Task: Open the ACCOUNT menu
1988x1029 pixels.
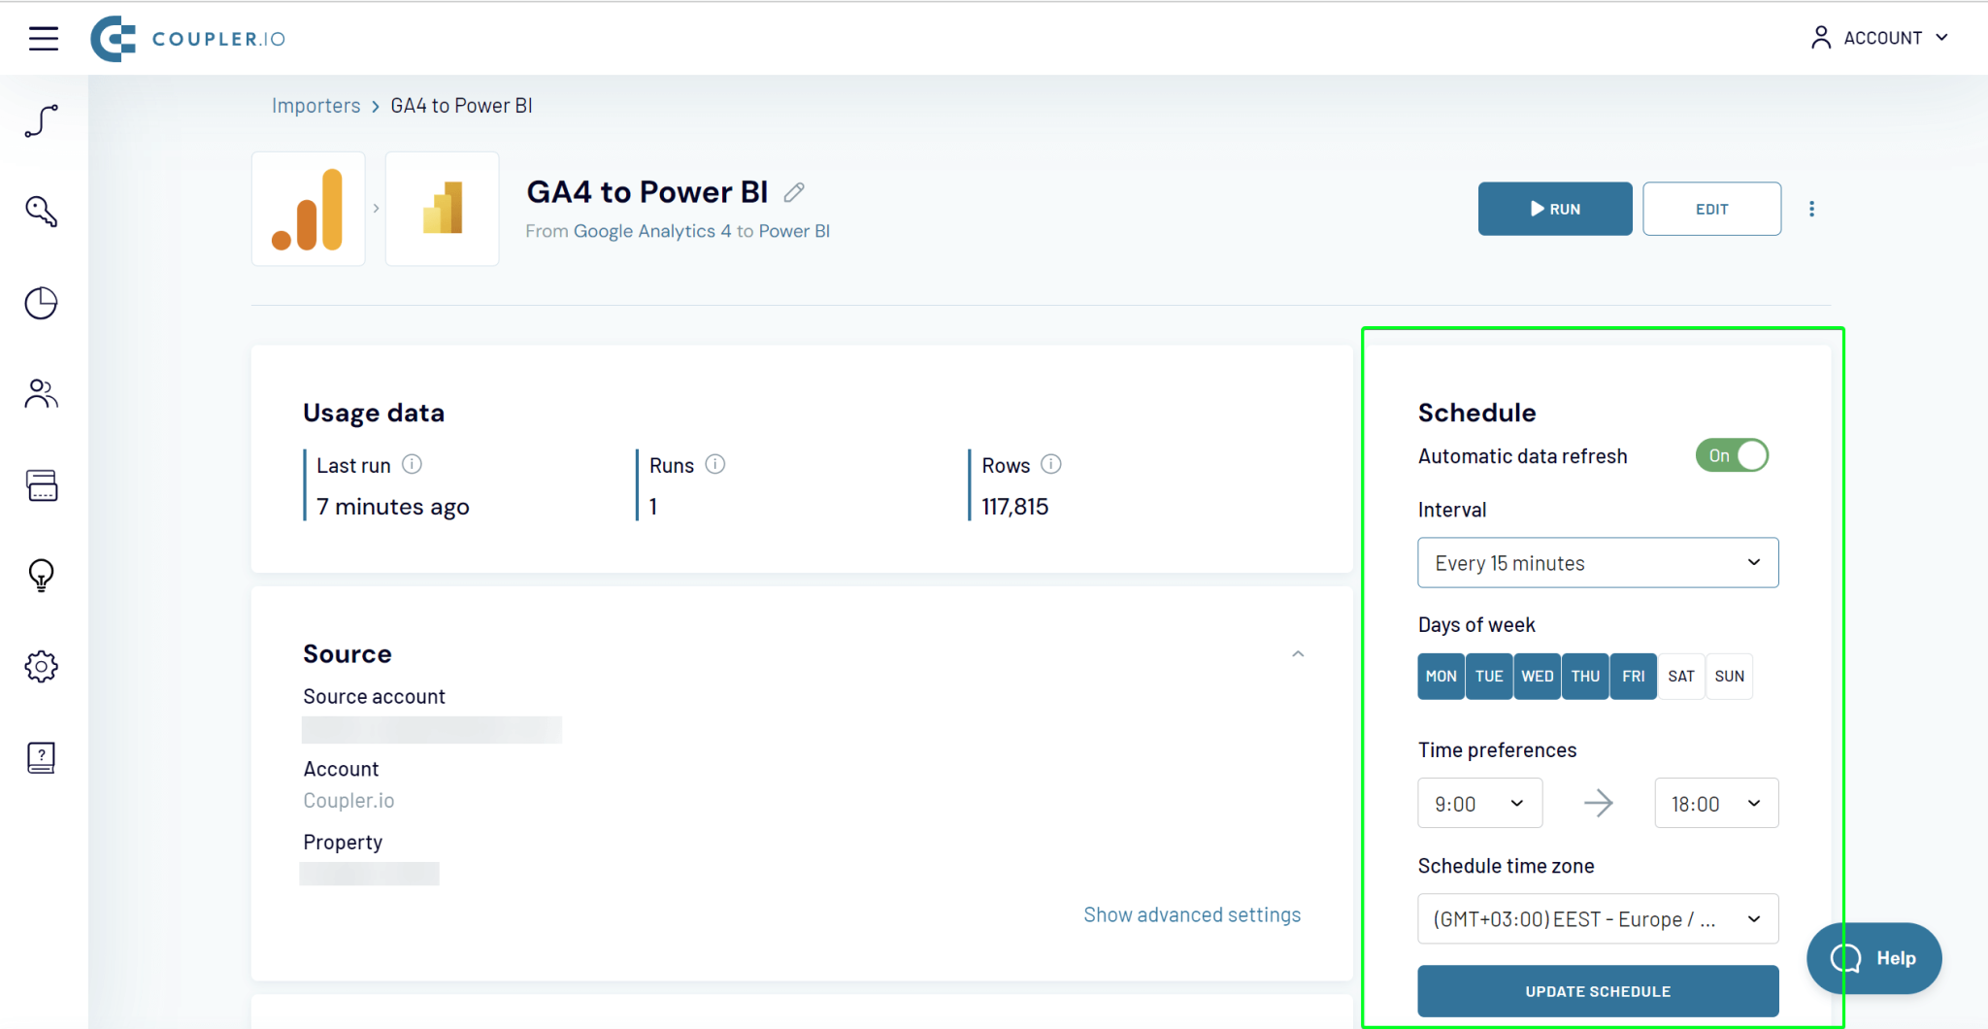Action: tap(1881, 37)
